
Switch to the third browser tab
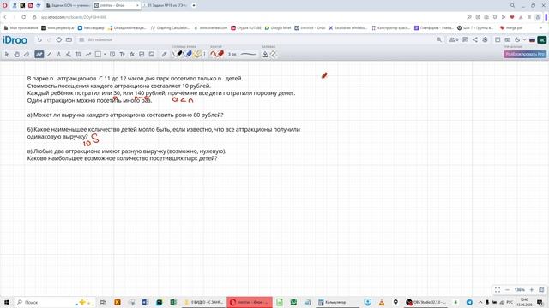point(166,6)
